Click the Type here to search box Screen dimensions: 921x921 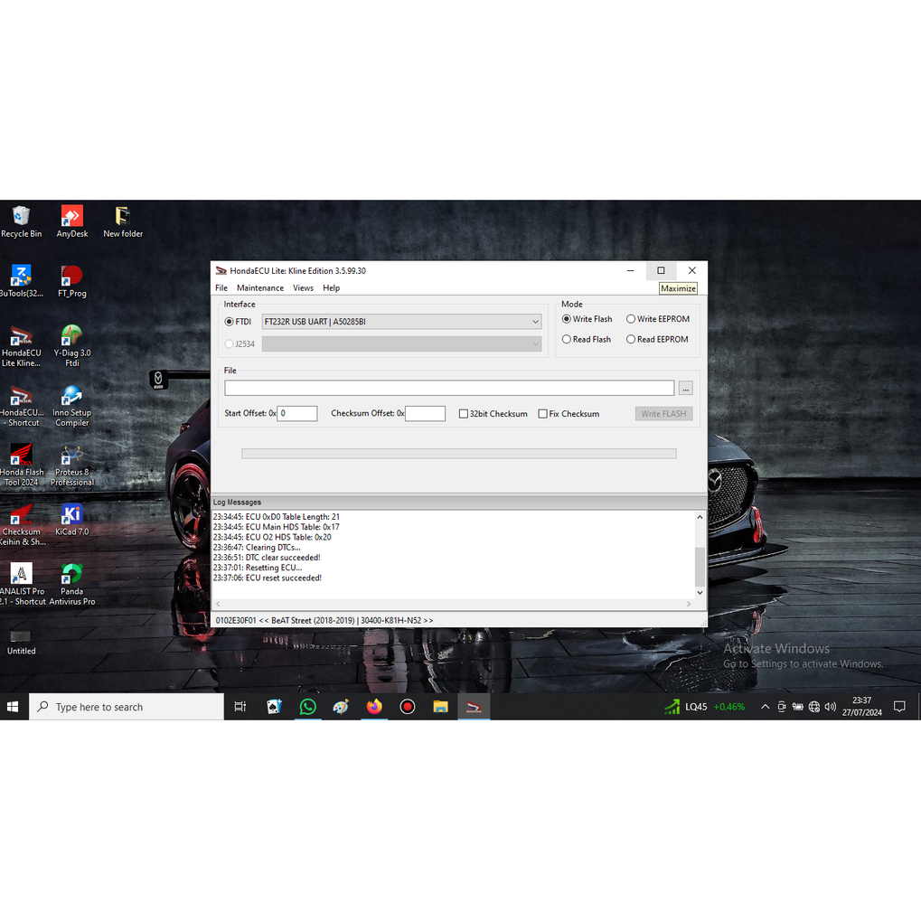(x=127, y=707)
